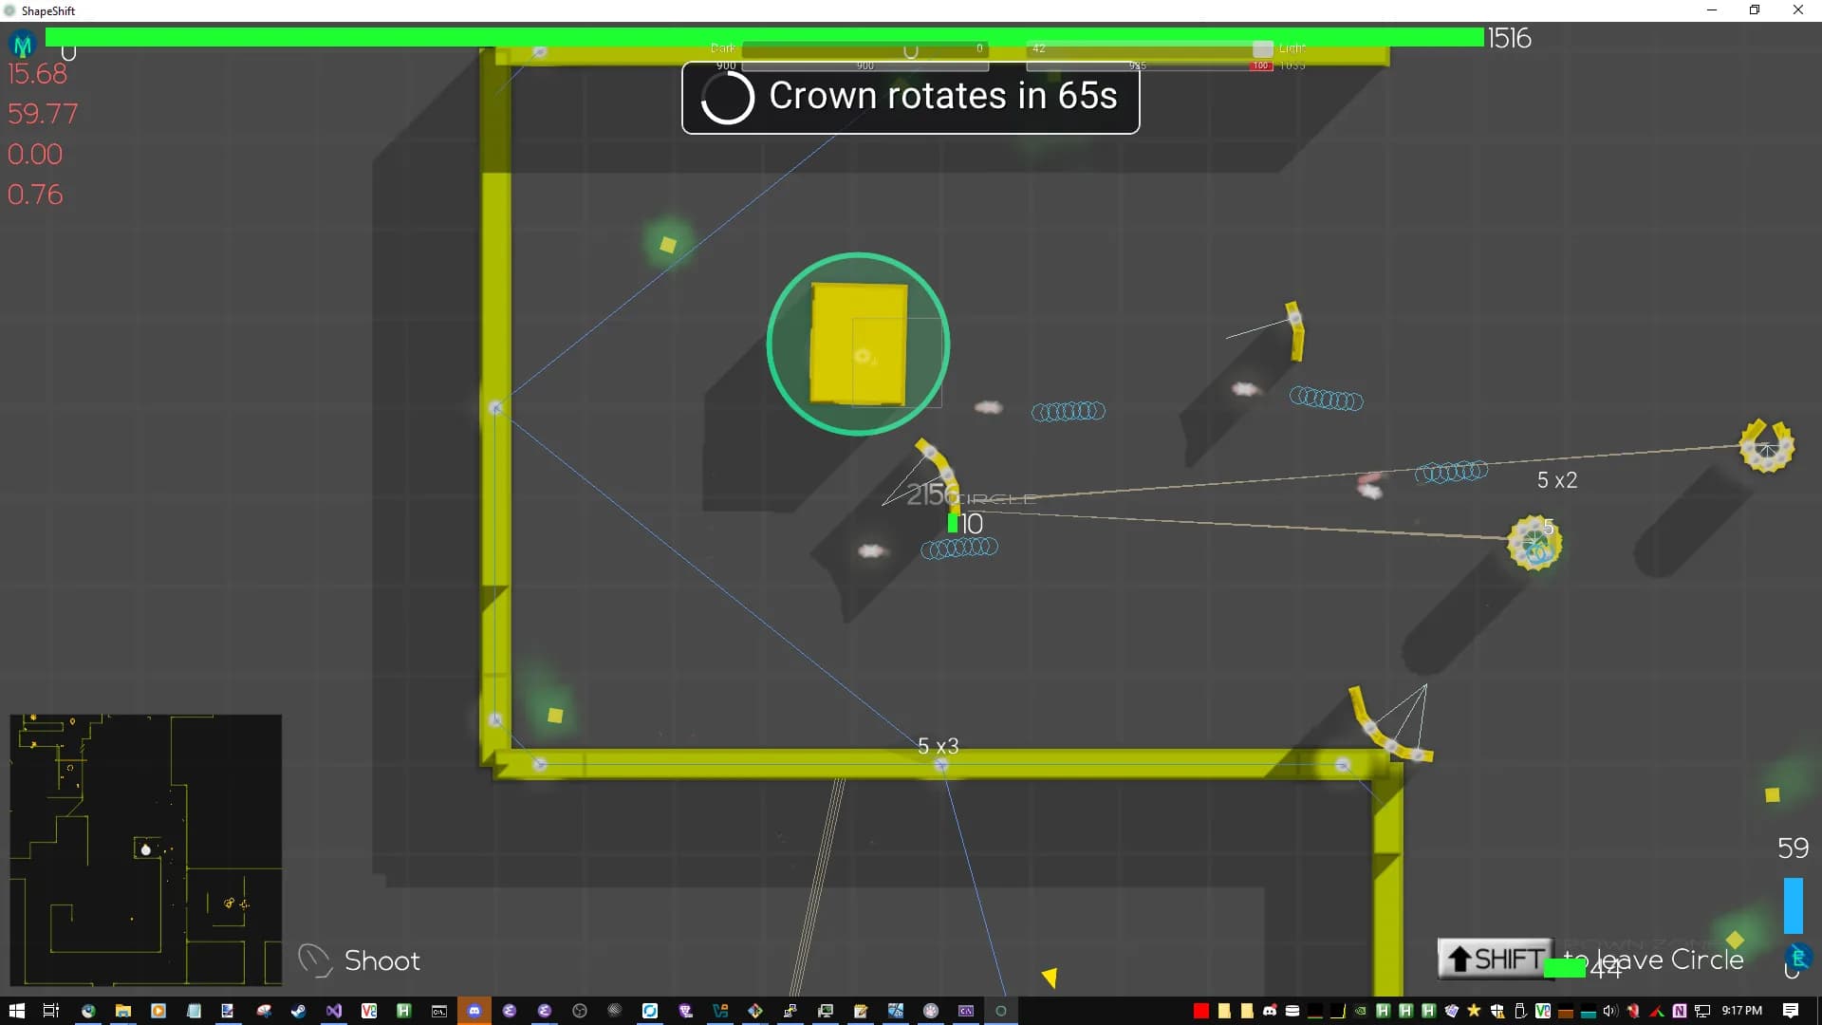Click the circular crown rotation timer icon

(727, 98)
